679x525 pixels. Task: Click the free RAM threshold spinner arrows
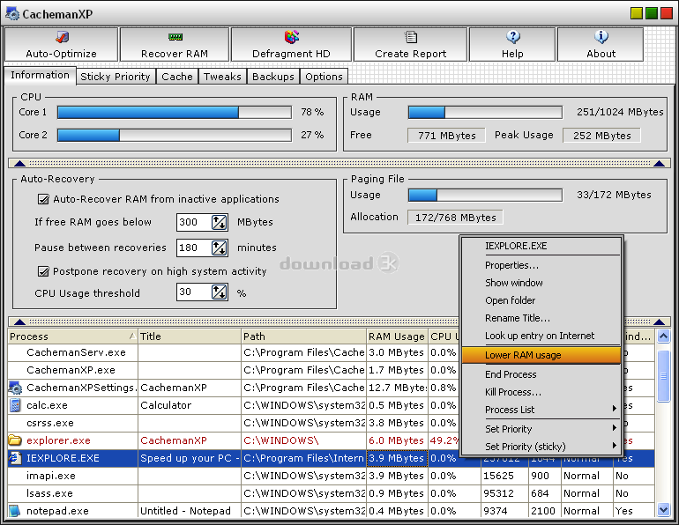(219, 222)
